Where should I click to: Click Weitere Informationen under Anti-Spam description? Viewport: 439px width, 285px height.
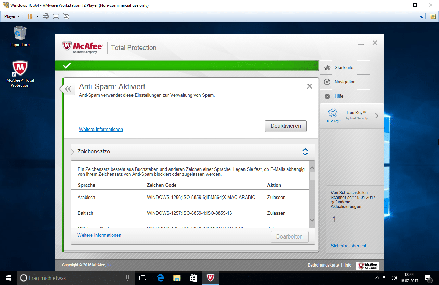click(x=101, y=130)
